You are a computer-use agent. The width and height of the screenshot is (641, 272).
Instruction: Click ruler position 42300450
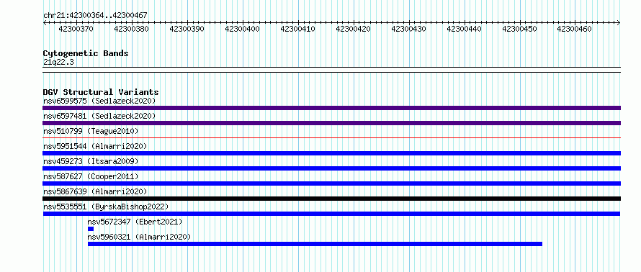519,29
